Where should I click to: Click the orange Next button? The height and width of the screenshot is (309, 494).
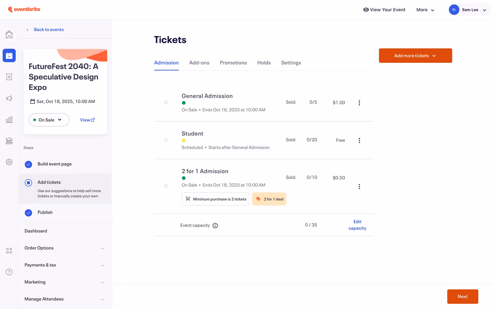(x=462, y=296)
